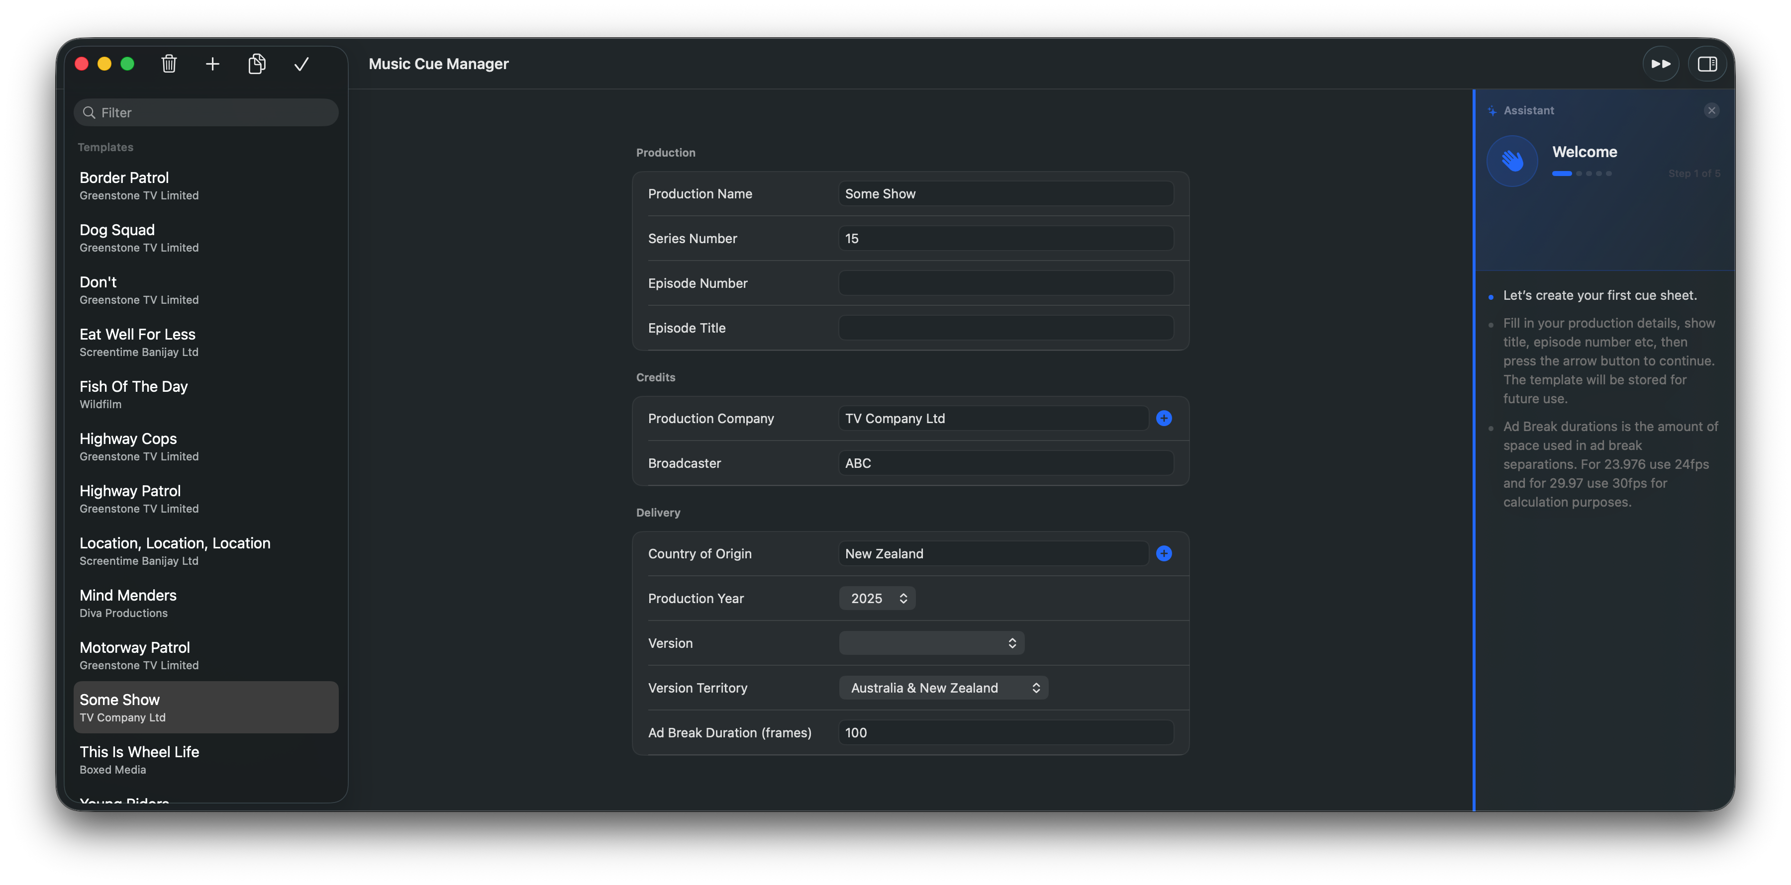Change the Version Territory selection
The height and width of the screenshot is (885, 1791).
tap(943, 687)
